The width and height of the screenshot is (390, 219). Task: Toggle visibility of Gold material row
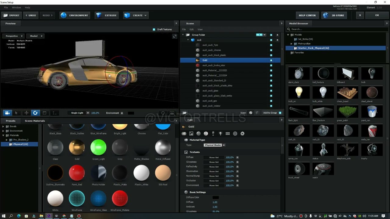[x=271, y=60]
